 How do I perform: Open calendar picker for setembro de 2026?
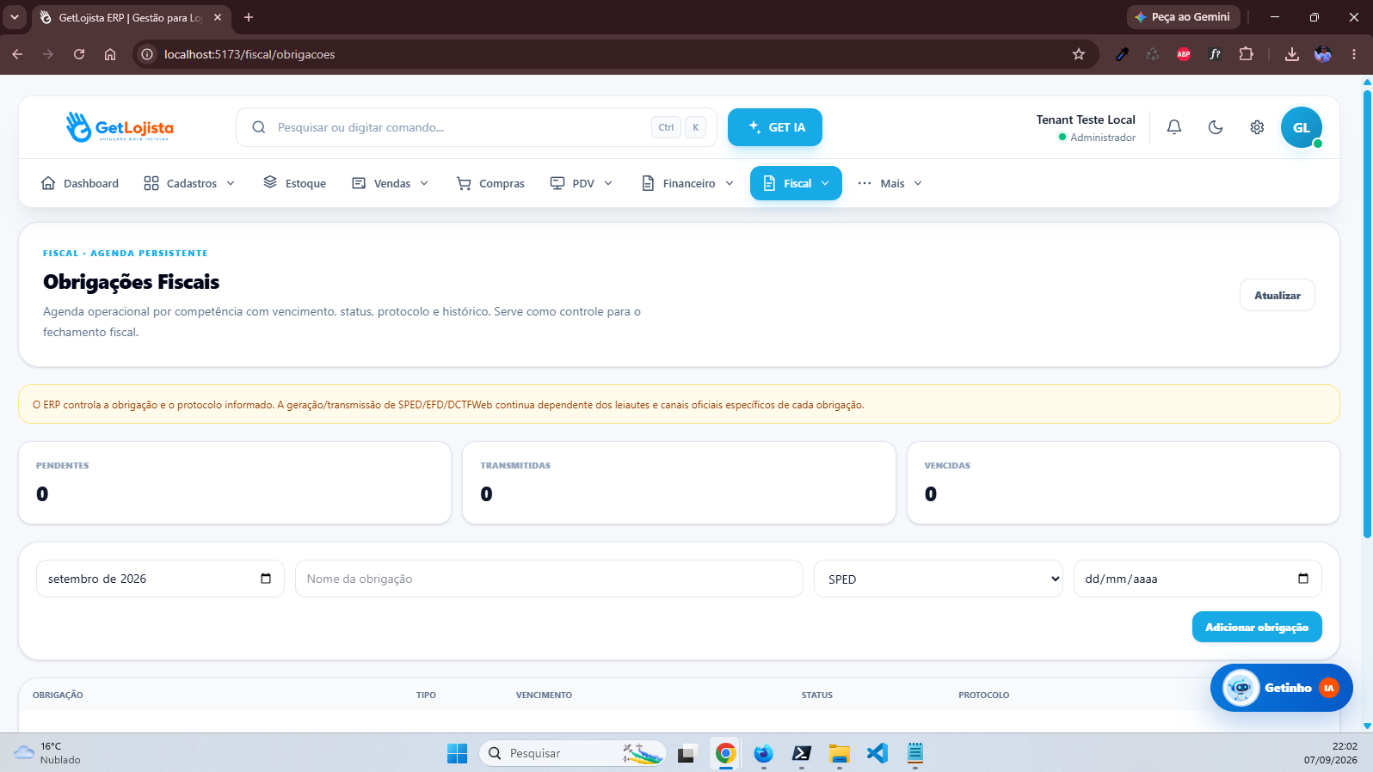[266, 579]
